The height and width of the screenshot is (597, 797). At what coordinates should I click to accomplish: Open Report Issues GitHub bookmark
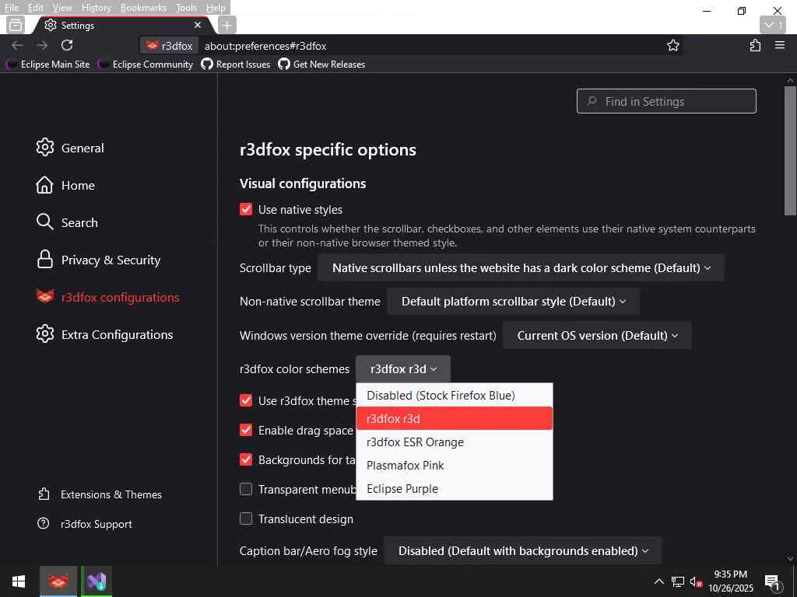235,65
